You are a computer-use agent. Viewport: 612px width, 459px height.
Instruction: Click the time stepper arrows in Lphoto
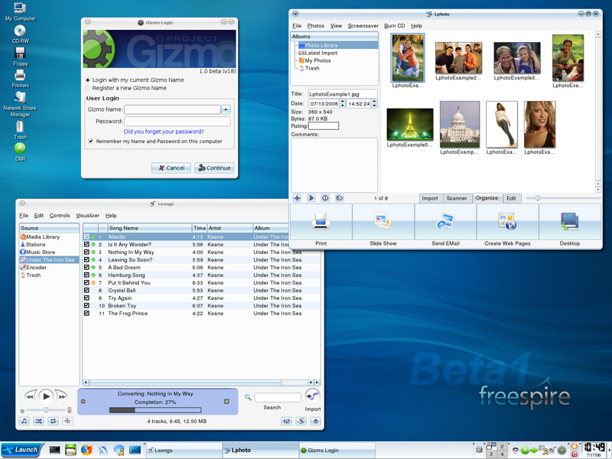tap(374, 103)
